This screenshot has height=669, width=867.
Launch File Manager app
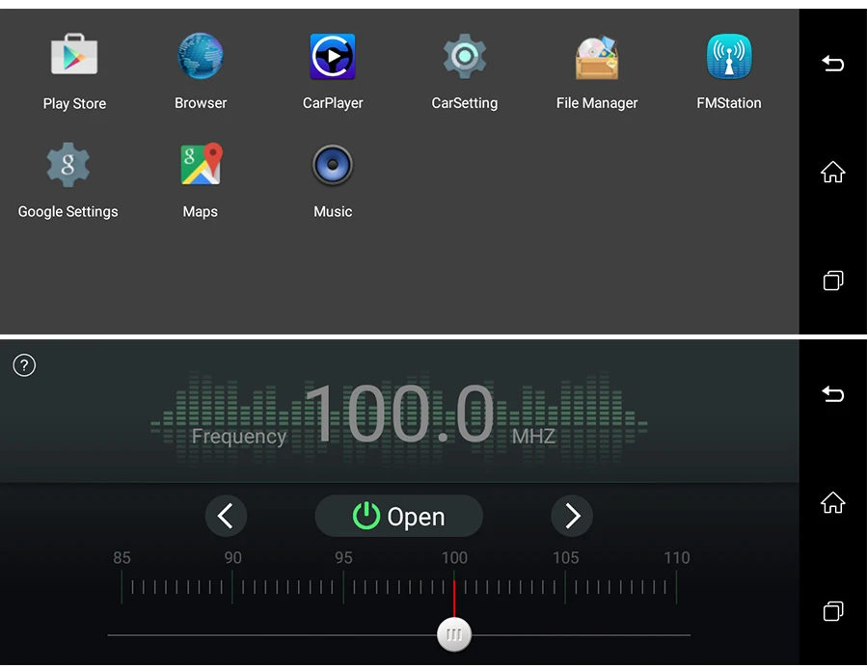(x=597, y=58)
